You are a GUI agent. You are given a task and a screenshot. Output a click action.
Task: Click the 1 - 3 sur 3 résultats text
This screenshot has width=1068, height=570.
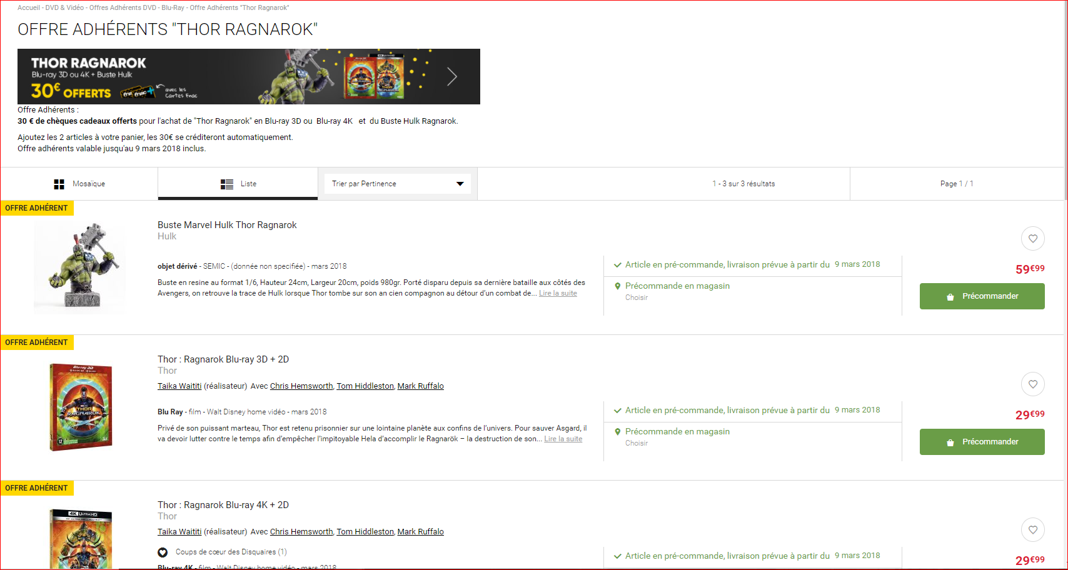(x=743, y=184)
